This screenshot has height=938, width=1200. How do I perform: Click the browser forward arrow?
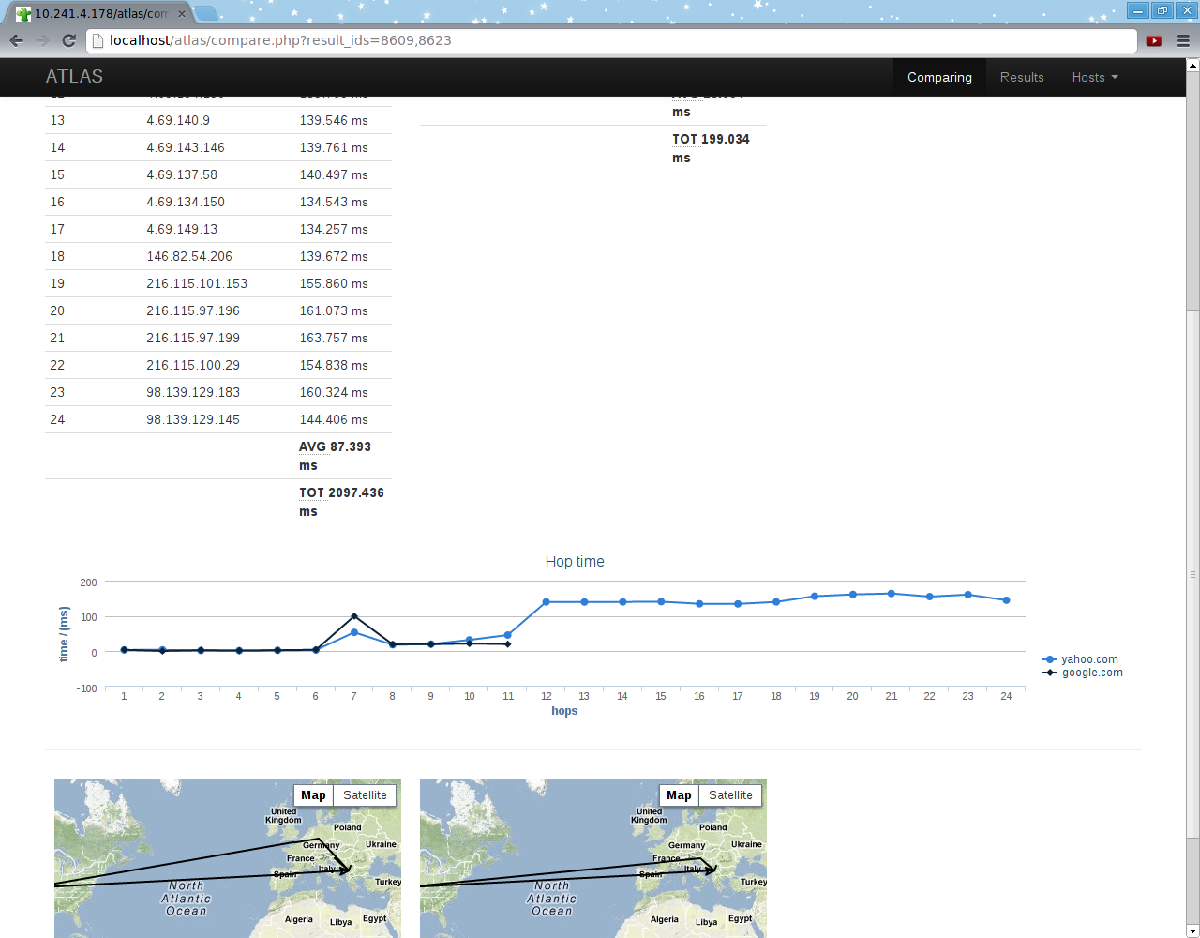point(42,40)
